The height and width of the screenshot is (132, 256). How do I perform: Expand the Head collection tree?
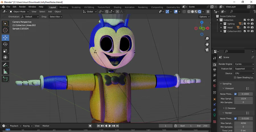[221, 27]
